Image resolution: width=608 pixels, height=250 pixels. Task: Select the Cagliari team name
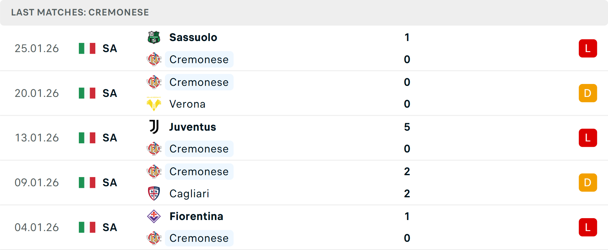(x=189, y=193)
